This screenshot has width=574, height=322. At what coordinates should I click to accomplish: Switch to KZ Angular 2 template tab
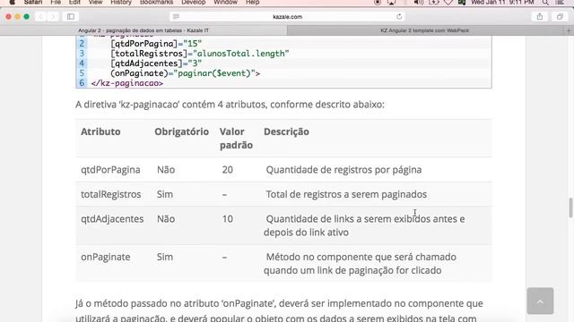(424, 30)
